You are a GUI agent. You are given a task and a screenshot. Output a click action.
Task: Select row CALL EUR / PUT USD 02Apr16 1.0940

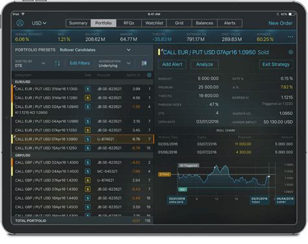click(x=83, y=110)
